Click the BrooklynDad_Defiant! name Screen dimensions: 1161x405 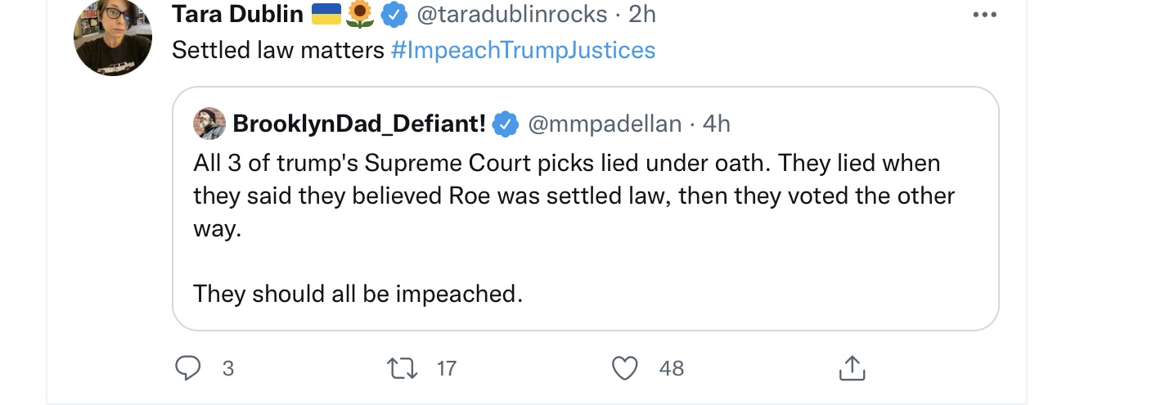click(360, 124)
